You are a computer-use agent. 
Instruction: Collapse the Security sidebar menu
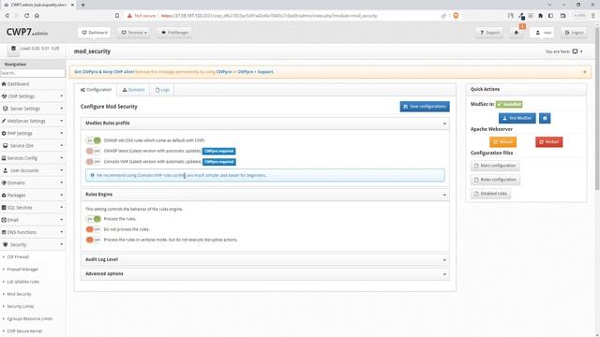tap(33, 244)
